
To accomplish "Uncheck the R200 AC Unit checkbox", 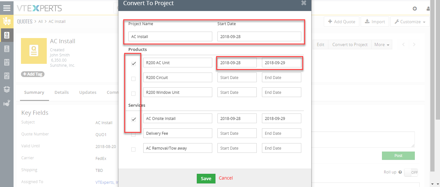I will tap(134, 64).
